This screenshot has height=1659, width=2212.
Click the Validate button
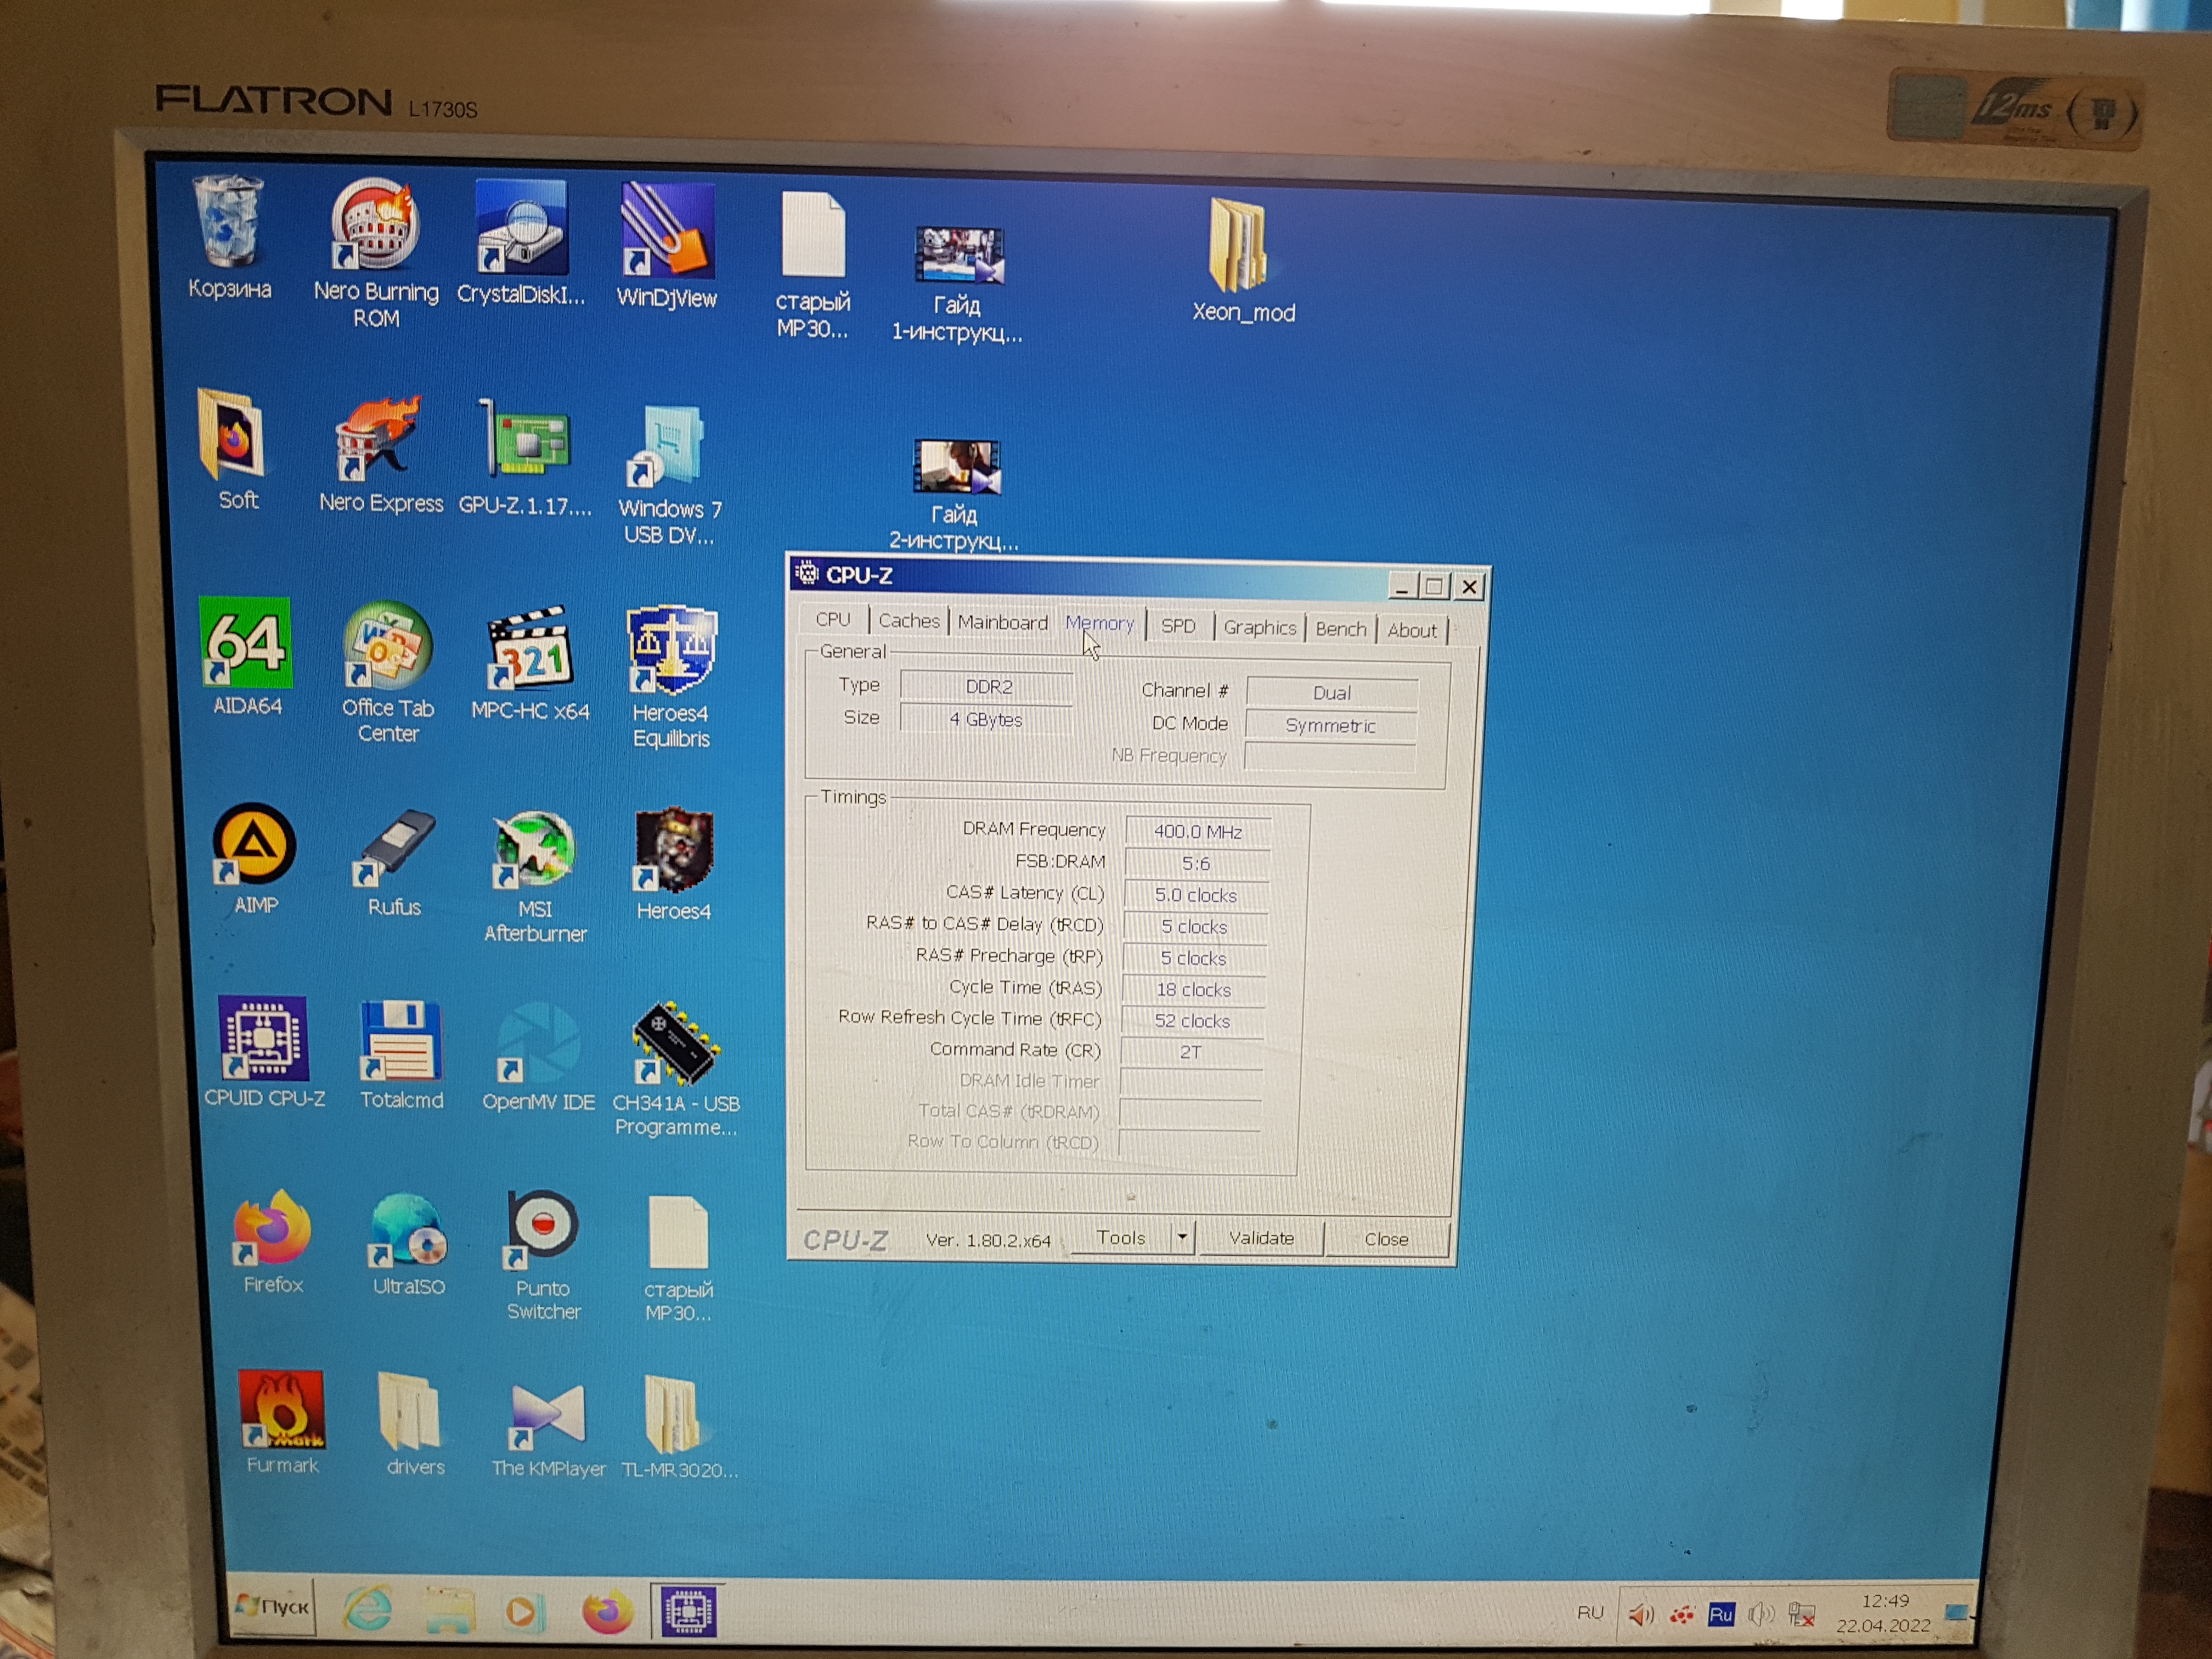pos(1261,1238)
